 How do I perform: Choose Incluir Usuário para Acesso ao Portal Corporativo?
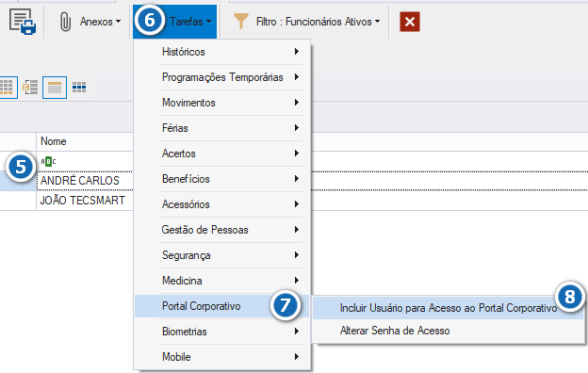pos(448,308)
